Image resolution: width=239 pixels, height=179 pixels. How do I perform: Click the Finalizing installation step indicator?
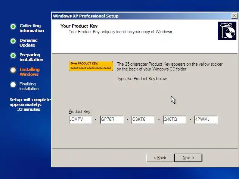[13, 85]
